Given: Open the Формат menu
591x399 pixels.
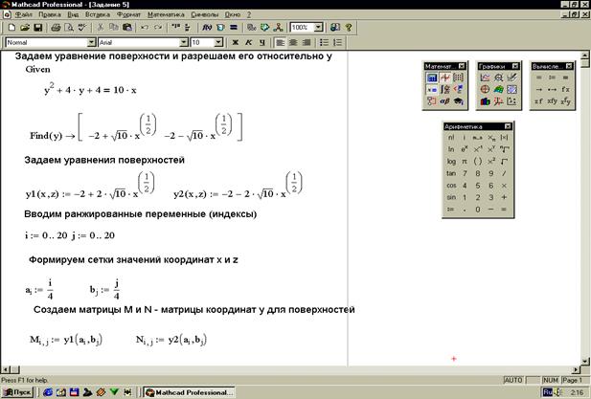Looking at the screenshot, I should tap(128, 14).
